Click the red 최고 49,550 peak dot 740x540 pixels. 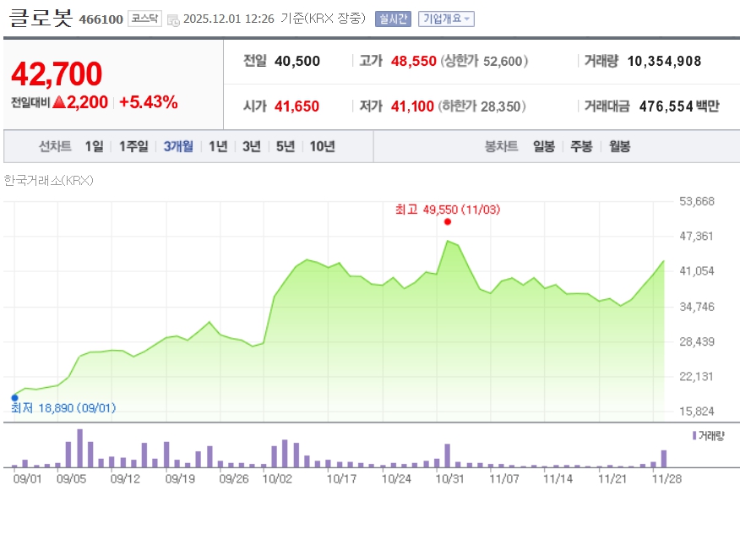point(447,221)
